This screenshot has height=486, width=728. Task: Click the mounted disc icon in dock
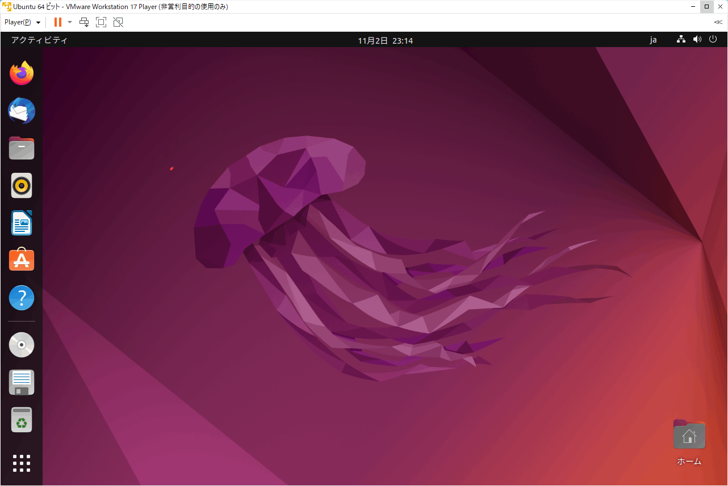coord(22,344)
